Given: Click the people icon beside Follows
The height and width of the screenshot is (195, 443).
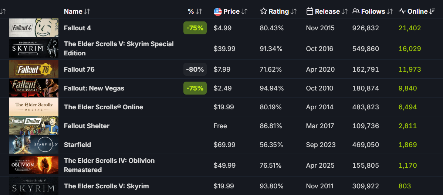Looking at the screenshot, I should pos(356,11).
